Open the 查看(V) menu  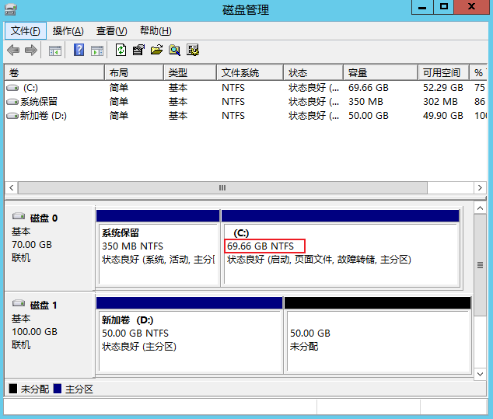[x=111, y=31]
